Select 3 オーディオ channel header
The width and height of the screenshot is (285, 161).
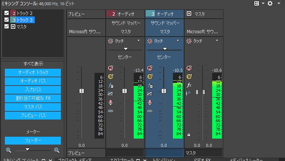coord(165,14)
